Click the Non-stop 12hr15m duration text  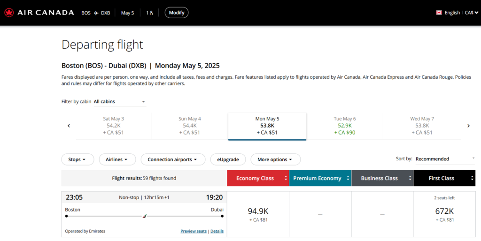click(x=144, y=197)
